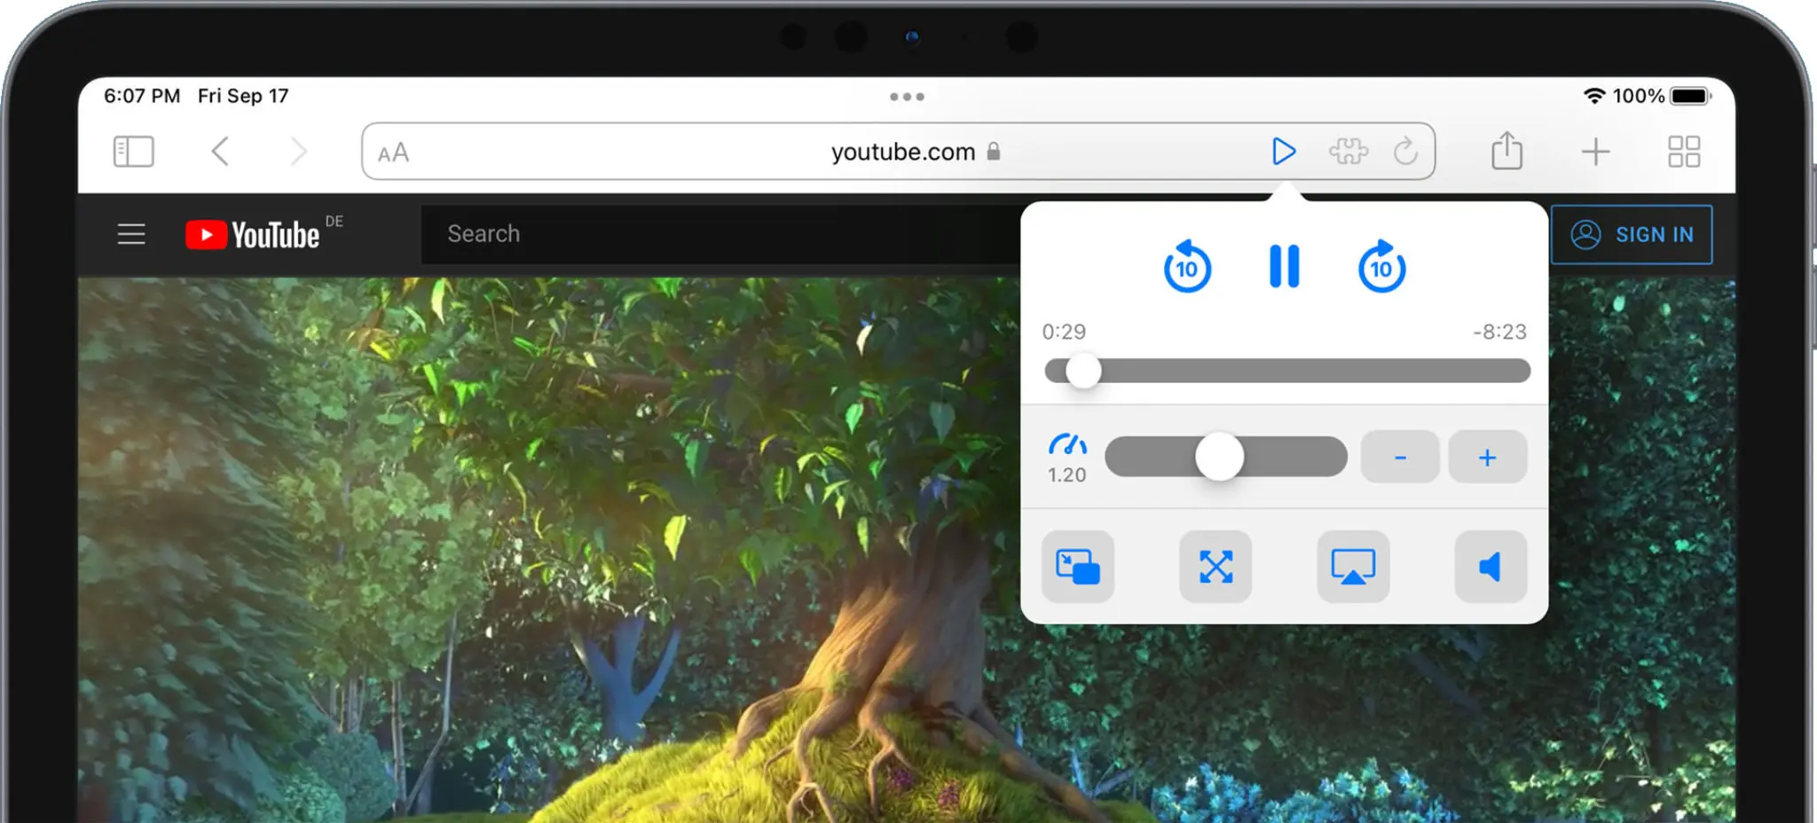
Task: Open the Share sheet
Action: [1506, 150]
